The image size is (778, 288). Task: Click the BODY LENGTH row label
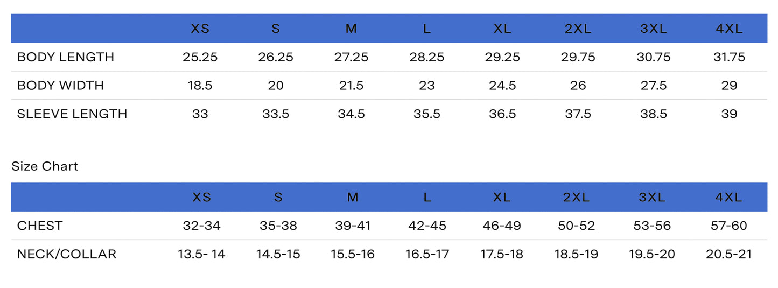pos(66,57)
